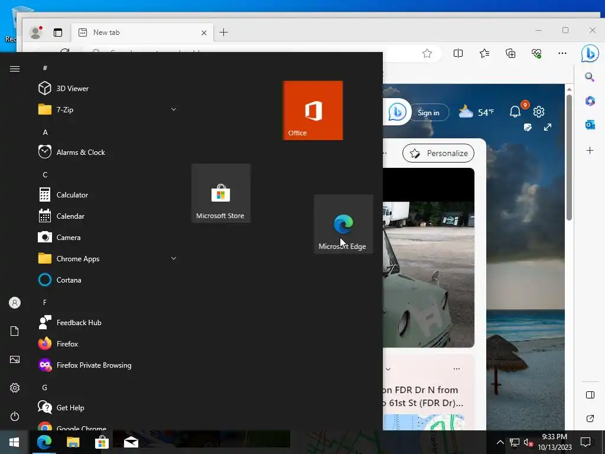Viewport: 605px width, 454px height.
Task: Launch Camera app
Action: 108,238
